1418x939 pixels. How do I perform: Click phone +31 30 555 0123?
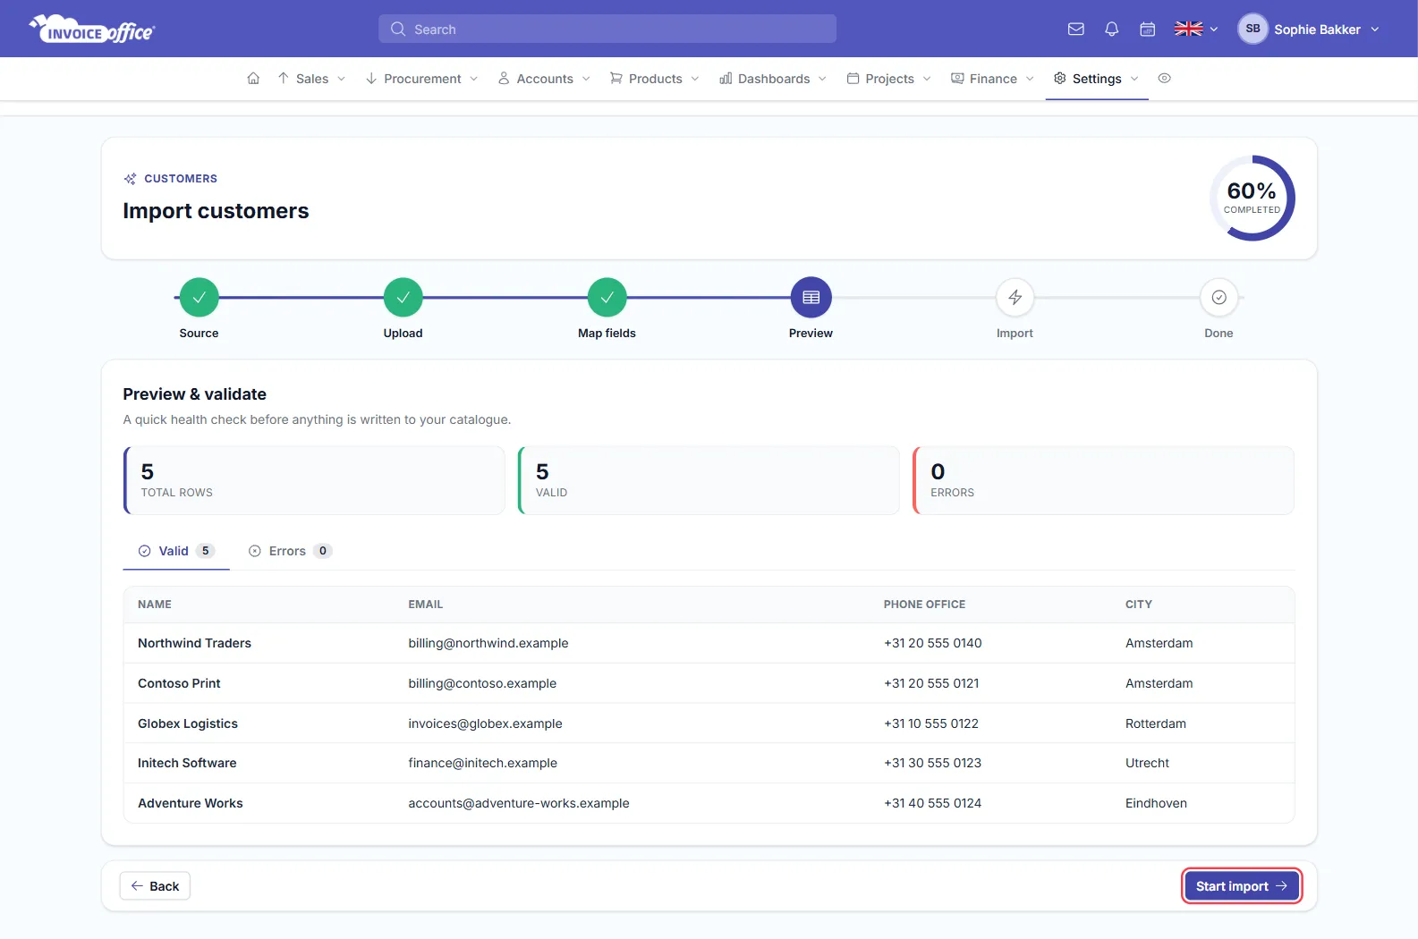click(x=932, y=763)
